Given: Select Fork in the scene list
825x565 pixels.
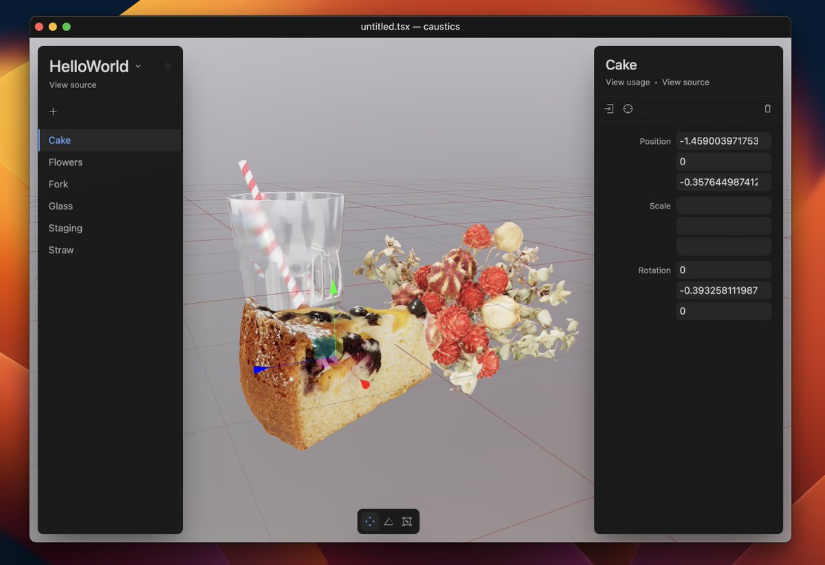Looking at the screenshot, I should (x=110, y=184).
